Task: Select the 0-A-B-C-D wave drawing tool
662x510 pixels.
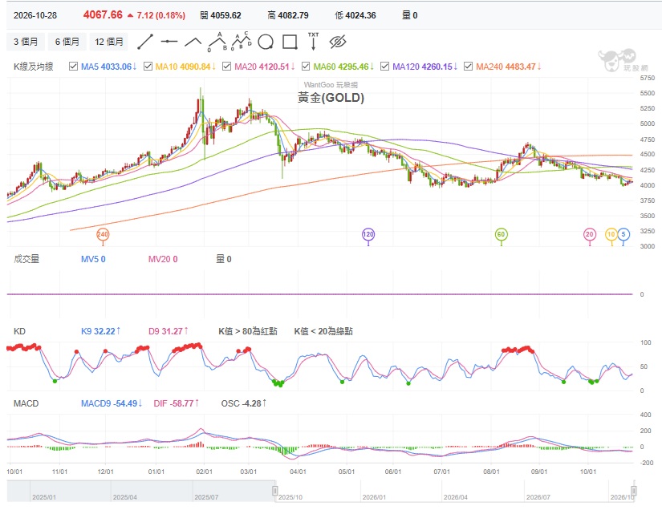Action: (x=242, y=41)
